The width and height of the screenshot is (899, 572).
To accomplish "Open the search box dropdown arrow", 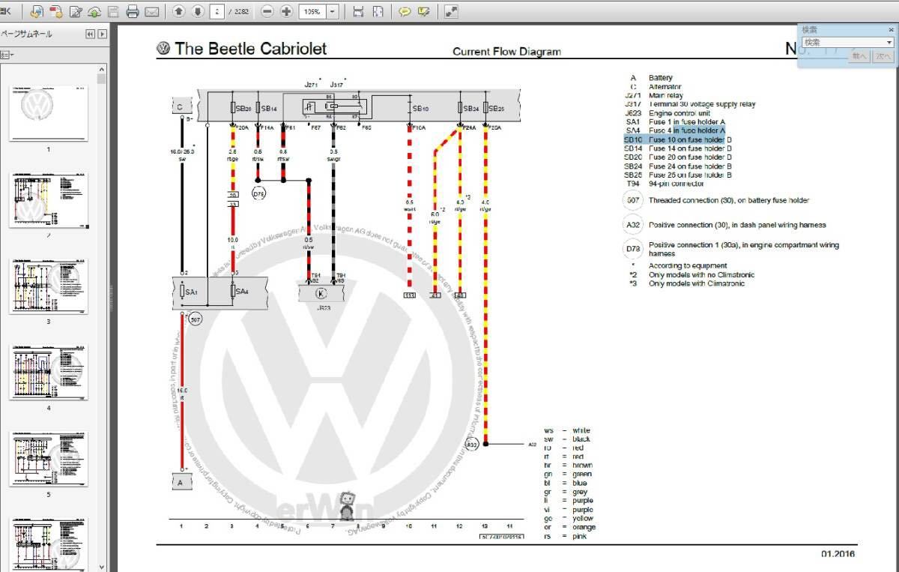I will [x=889, y=43].
